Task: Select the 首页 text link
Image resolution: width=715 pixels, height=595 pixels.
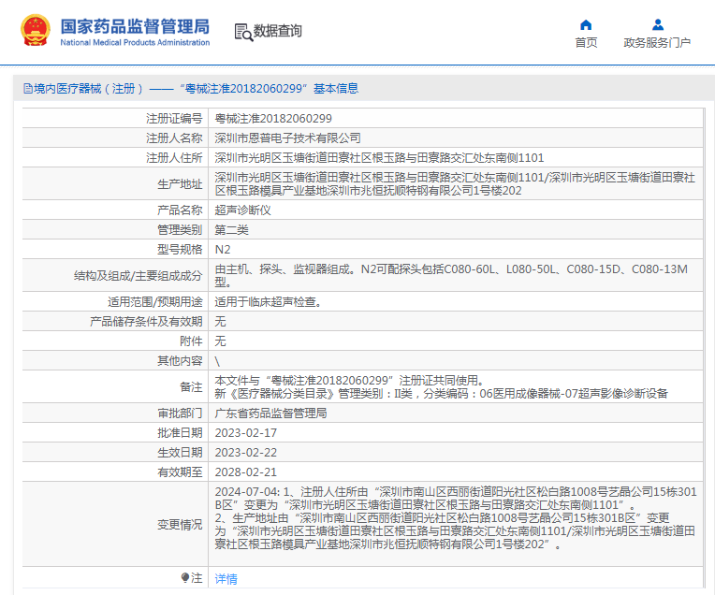Action: pyautogui.click(x=586, y=42)
